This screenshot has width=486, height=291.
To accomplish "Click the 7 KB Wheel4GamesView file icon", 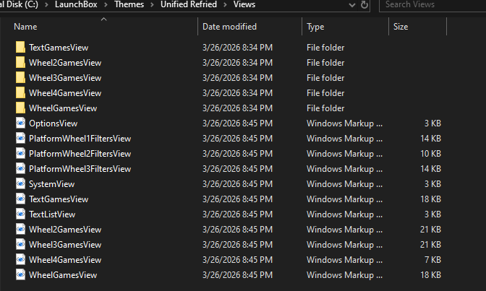I will pos(20,260).
